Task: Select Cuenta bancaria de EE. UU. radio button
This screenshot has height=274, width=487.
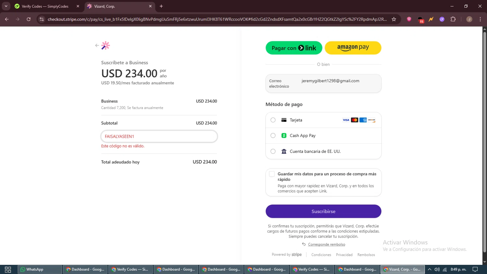Action: 273,151
